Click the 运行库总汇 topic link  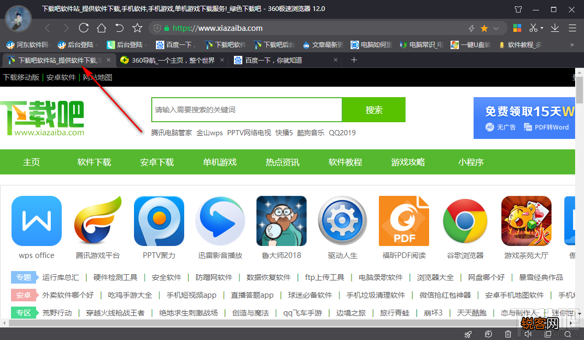tap(60, 277)
